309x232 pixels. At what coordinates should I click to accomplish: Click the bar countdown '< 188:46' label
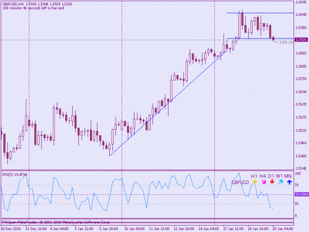pos(284,43)
